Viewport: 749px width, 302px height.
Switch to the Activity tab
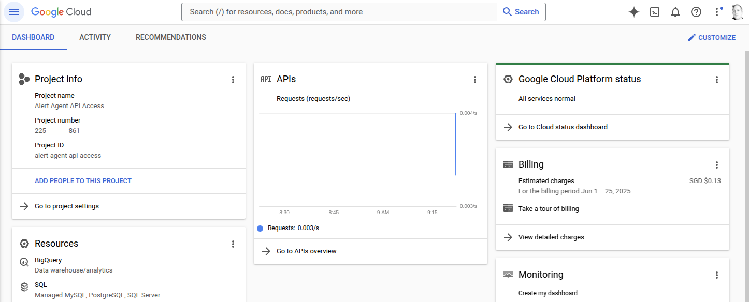(x=95, y=37)
